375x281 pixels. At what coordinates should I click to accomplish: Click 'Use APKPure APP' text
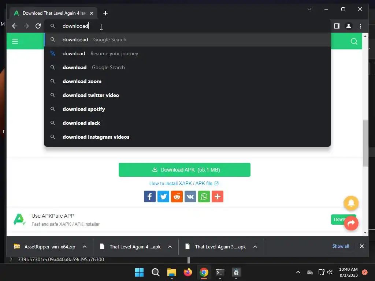pyautogui.click(x=53, y=216)
